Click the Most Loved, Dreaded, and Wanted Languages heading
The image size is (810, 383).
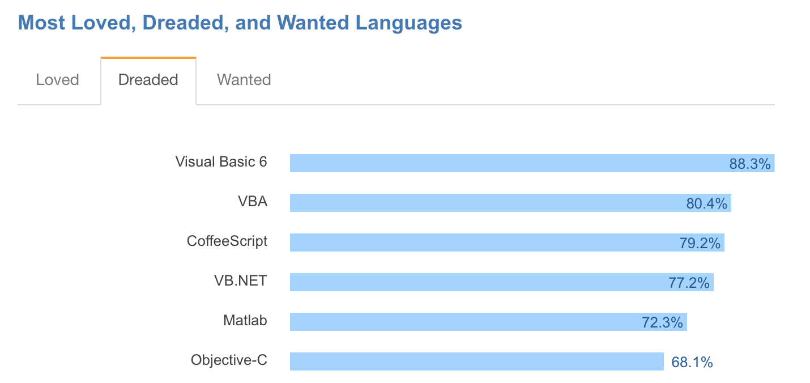tap(240, 23)
